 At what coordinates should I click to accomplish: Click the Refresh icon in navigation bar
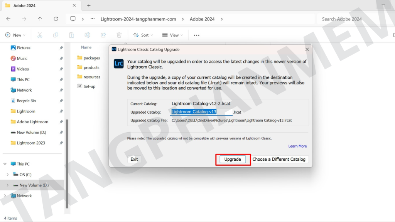[x=56, y=19]
